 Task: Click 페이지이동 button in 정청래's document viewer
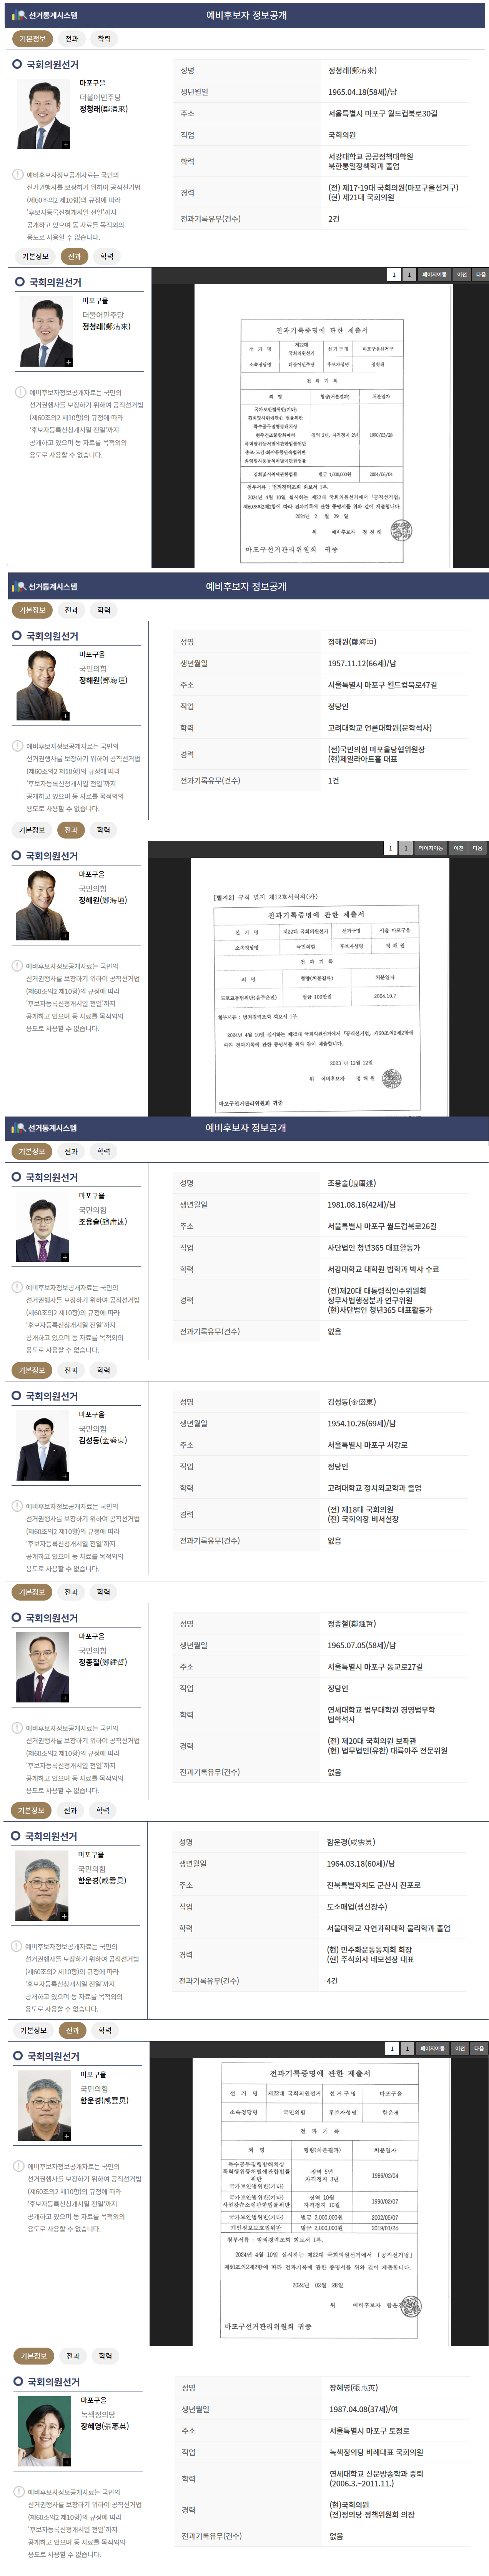point(434,274)
